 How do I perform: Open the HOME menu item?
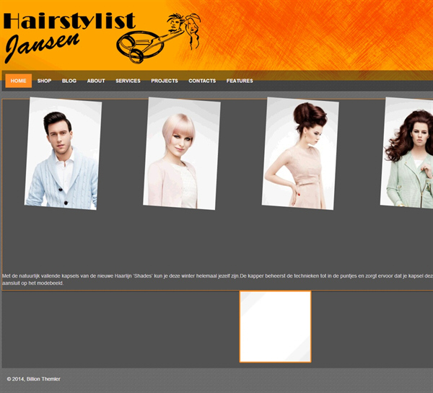click(x=19, y=81)
